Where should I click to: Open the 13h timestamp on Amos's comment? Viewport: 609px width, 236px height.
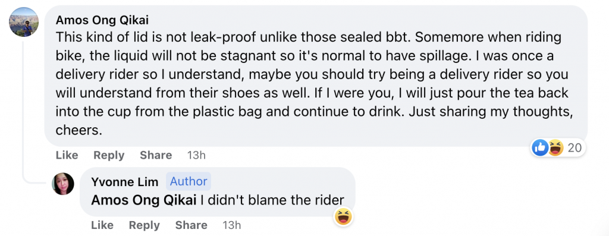(x=196, y=155)
